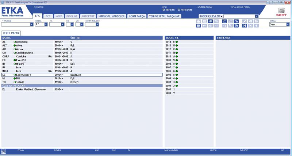Open YENI VE IPTAL PARÇALAR

pyautogui.click(x=165, y=16)
